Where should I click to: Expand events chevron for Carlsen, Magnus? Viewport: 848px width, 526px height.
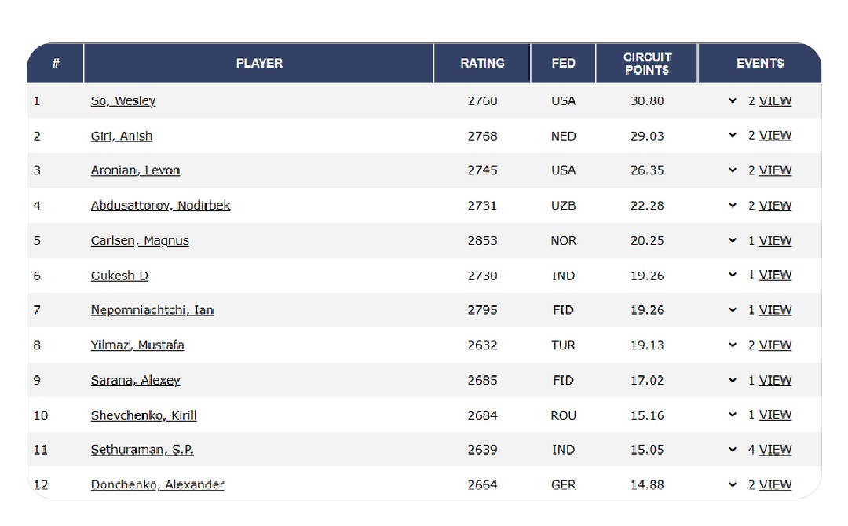pos(733,241)
